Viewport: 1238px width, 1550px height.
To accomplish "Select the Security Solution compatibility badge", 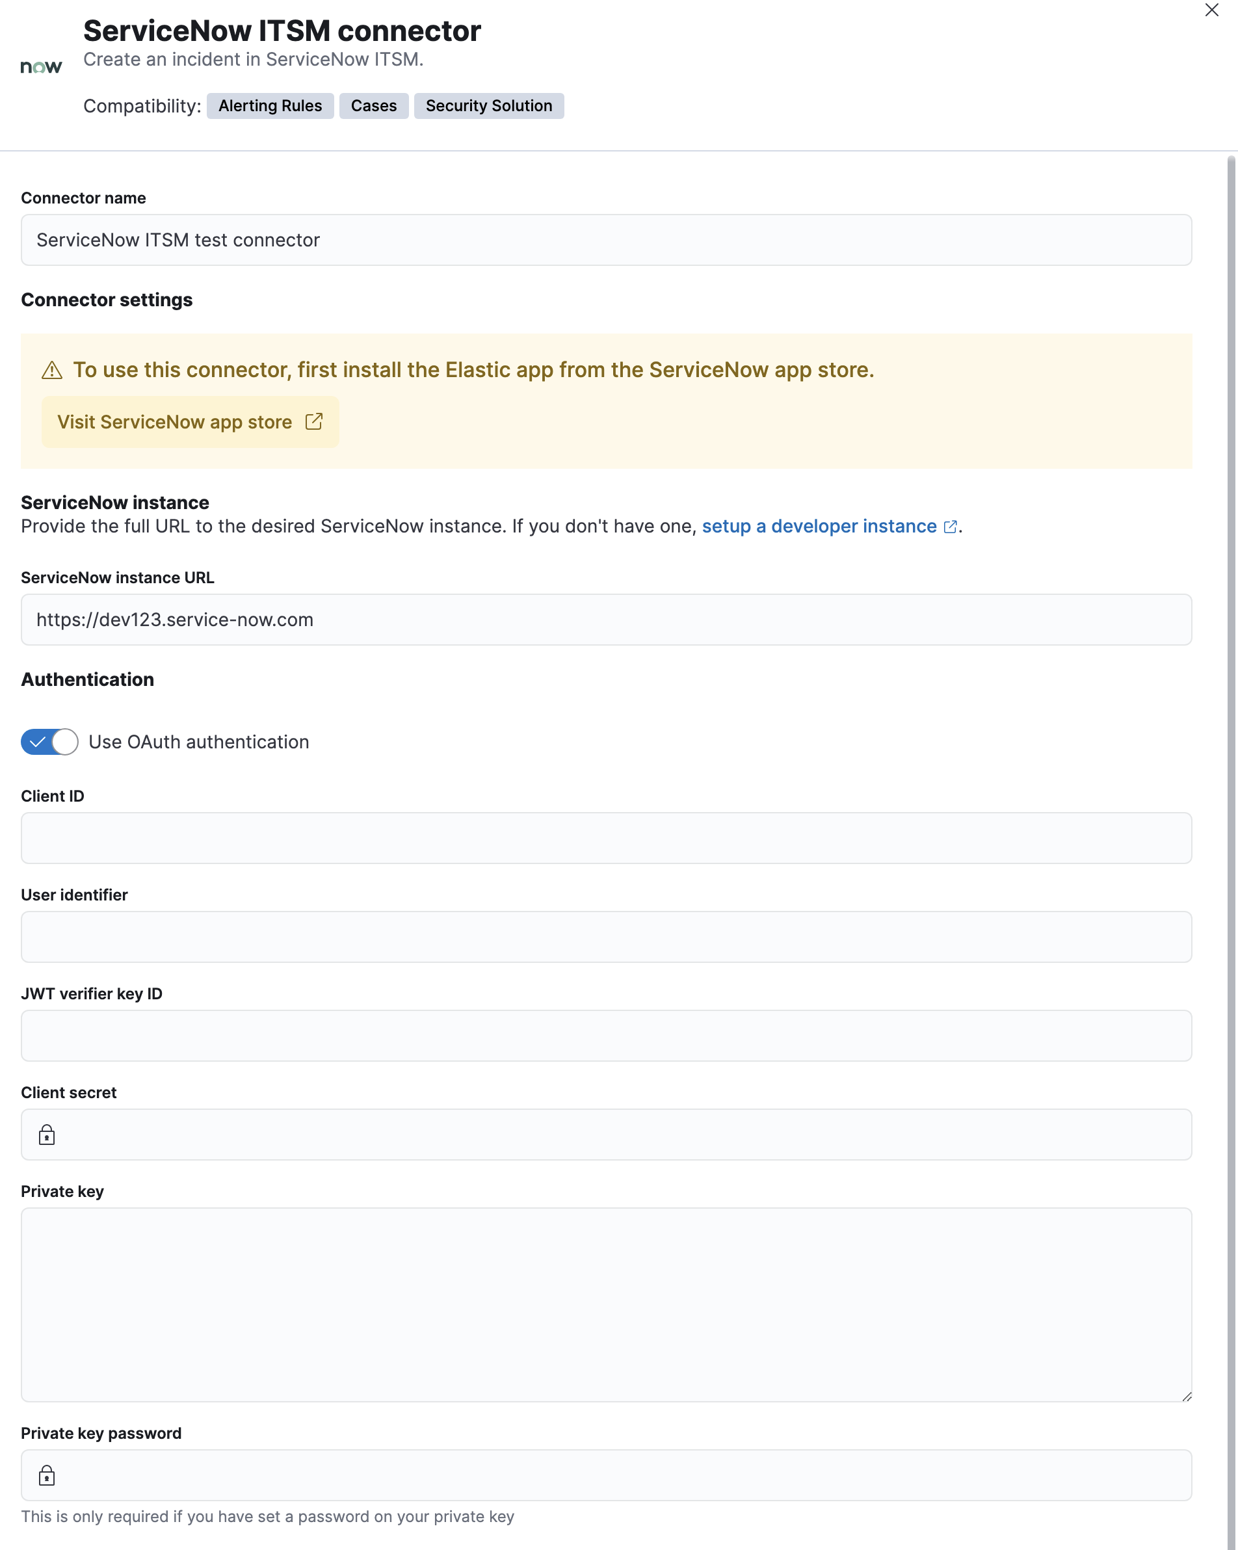I will tap(488, 106).
